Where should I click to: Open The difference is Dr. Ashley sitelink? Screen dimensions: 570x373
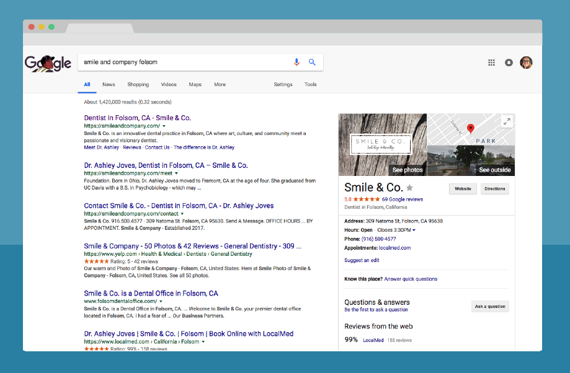(x=204, y=147)
